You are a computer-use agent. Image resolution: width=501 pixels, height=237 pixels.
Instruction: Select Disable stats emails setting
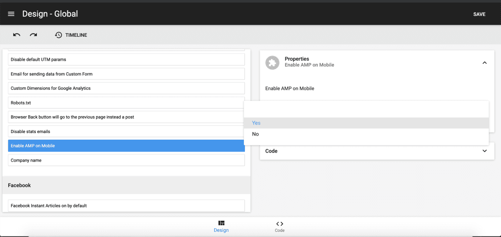[126, 131]
